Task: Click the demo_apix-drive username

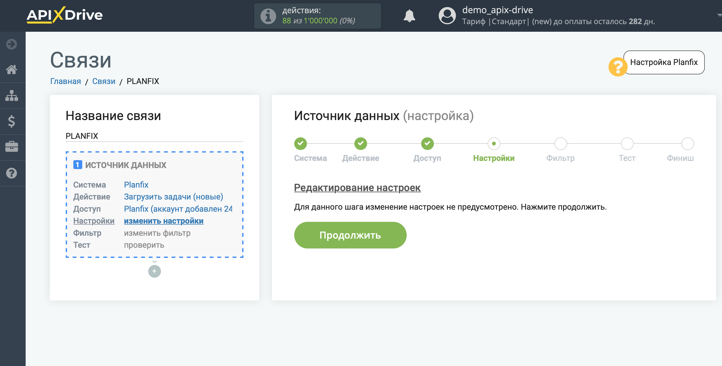Action: 498,10
